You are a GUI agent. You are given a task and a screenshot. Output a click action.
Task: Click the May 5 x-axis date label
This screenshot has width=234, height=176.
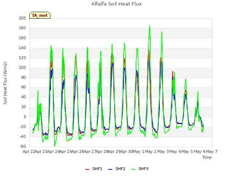(188, 151)
